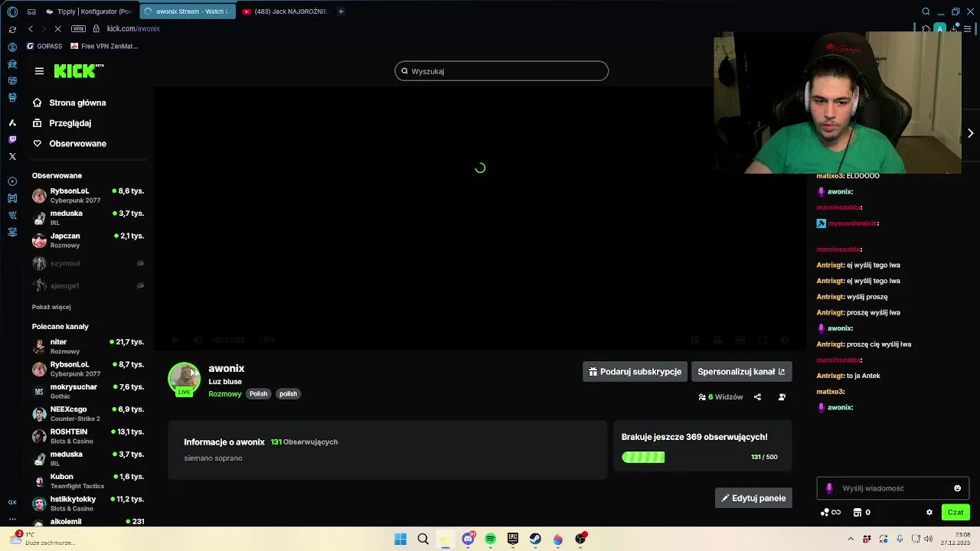Click the follower goal progress bar
The width and height of the screenshot is (980, 551).
click(643, 457)
